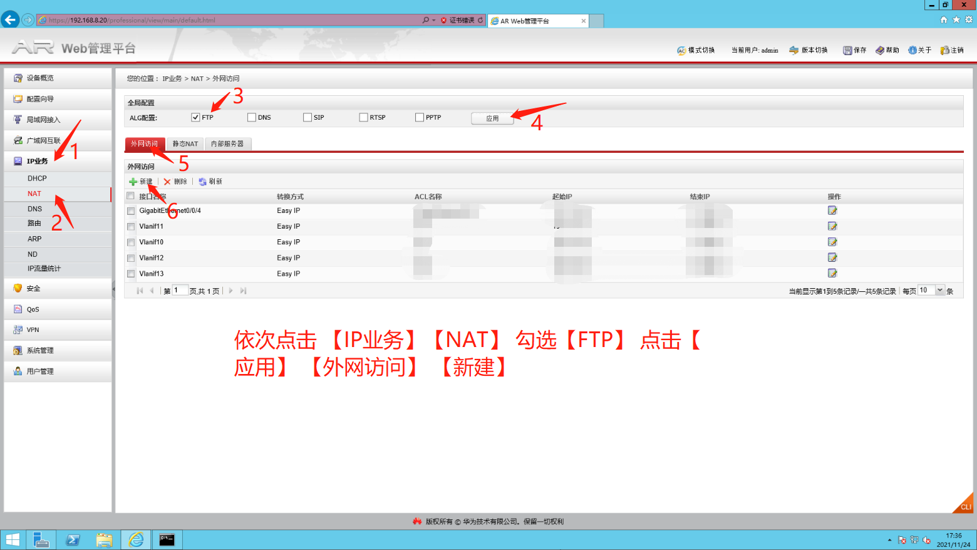Expand the 系统管理 sidebar section

tap(40, 351)
